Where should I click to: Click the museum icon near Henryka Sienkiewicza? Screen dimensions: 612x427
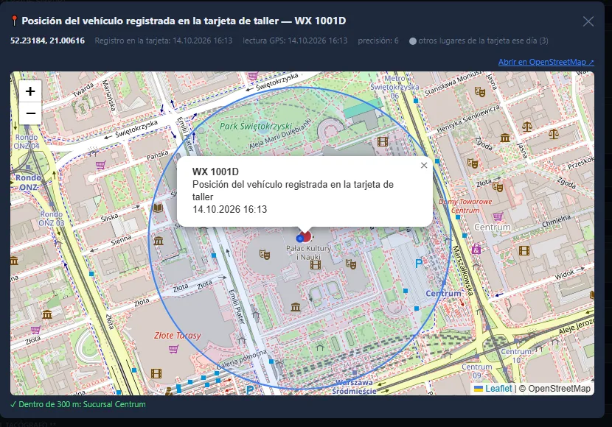[x=505, y=137]
